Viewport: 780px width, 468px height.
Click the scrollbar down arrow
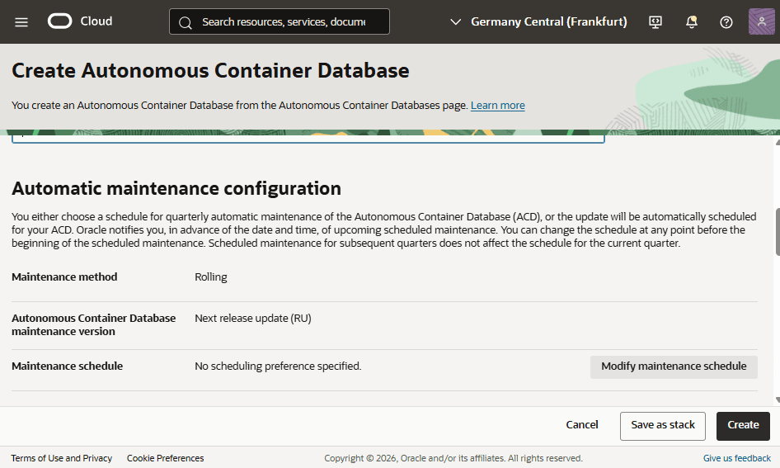tap(777, 399)
